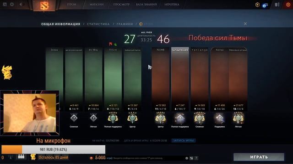
Task: Click the 5 000 goal counter
Action: (100, 158)
